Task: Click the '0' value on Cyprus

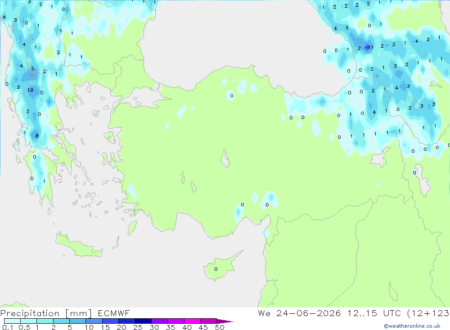Action: [216, 269]
